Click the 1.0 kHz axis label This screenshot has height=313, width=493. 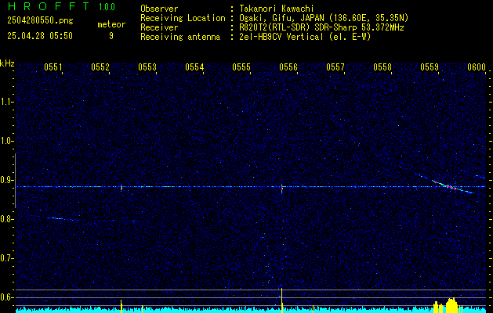tap(6, 142)
